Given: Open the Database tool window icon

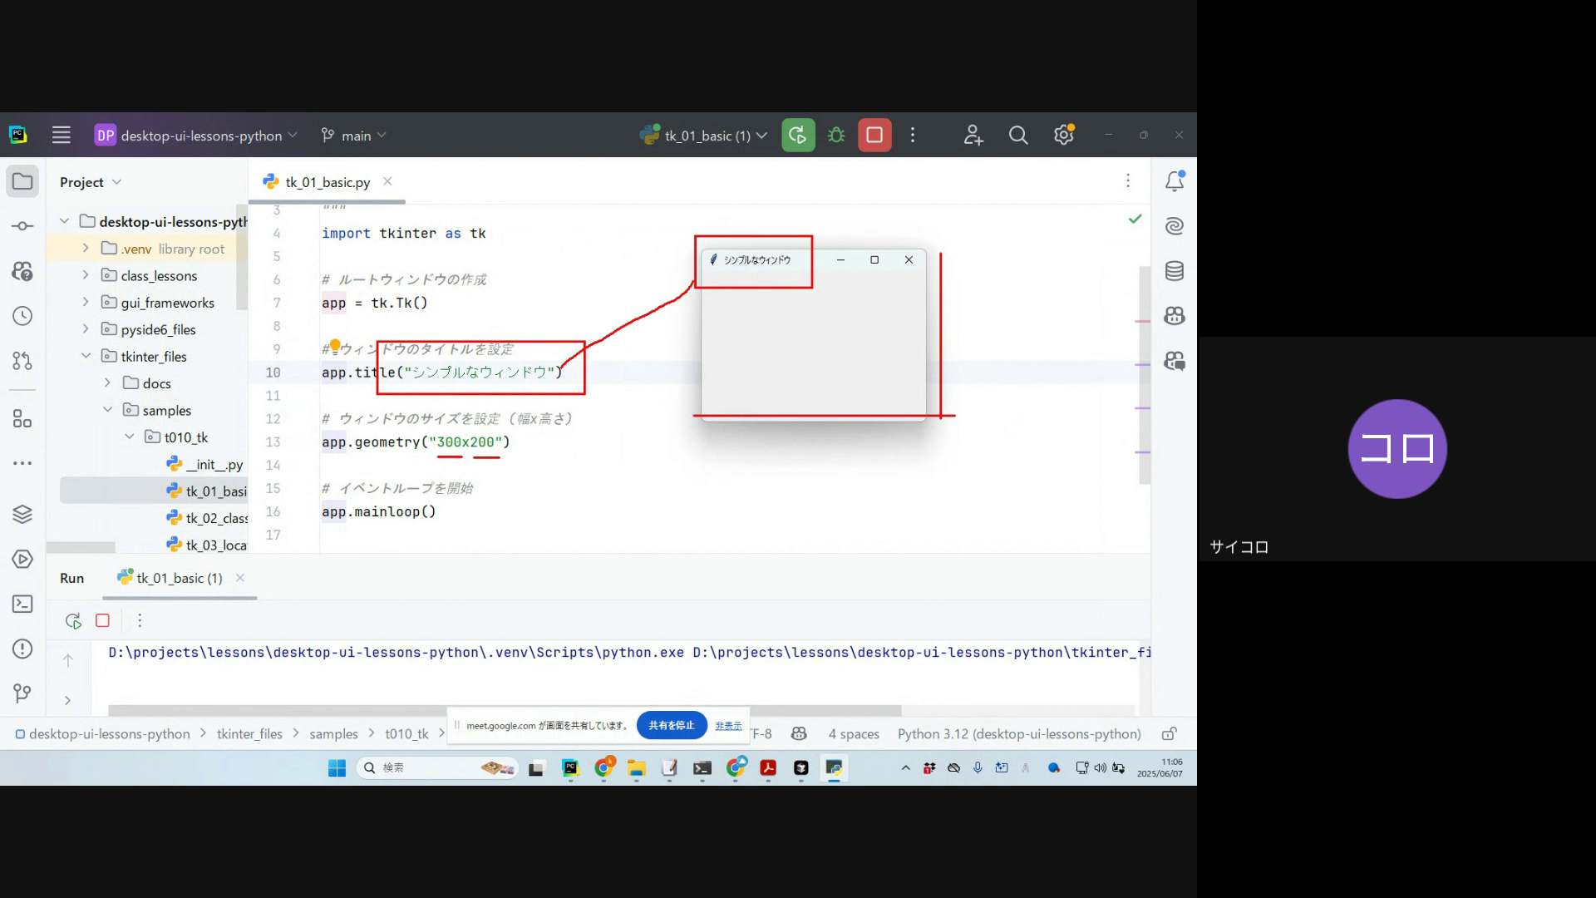Looking at the screenshot, I should pyautogui.click(x=1174, y=271).
